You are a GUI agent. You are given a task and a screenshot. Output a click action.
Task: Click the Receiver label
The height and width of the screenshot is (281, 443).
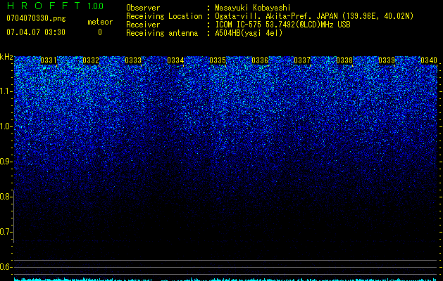point(143,25)
